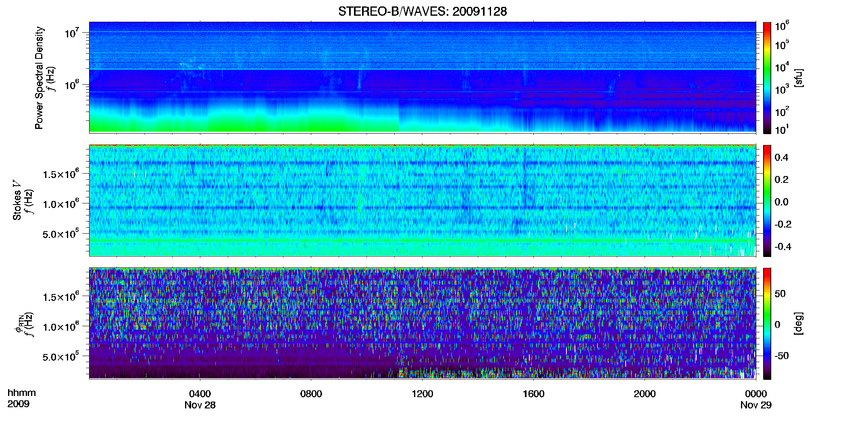The height and width of the screenshot is (435, 845).
Task: Click the [deg] colorbar unit label
Action: tap(798, 323)
